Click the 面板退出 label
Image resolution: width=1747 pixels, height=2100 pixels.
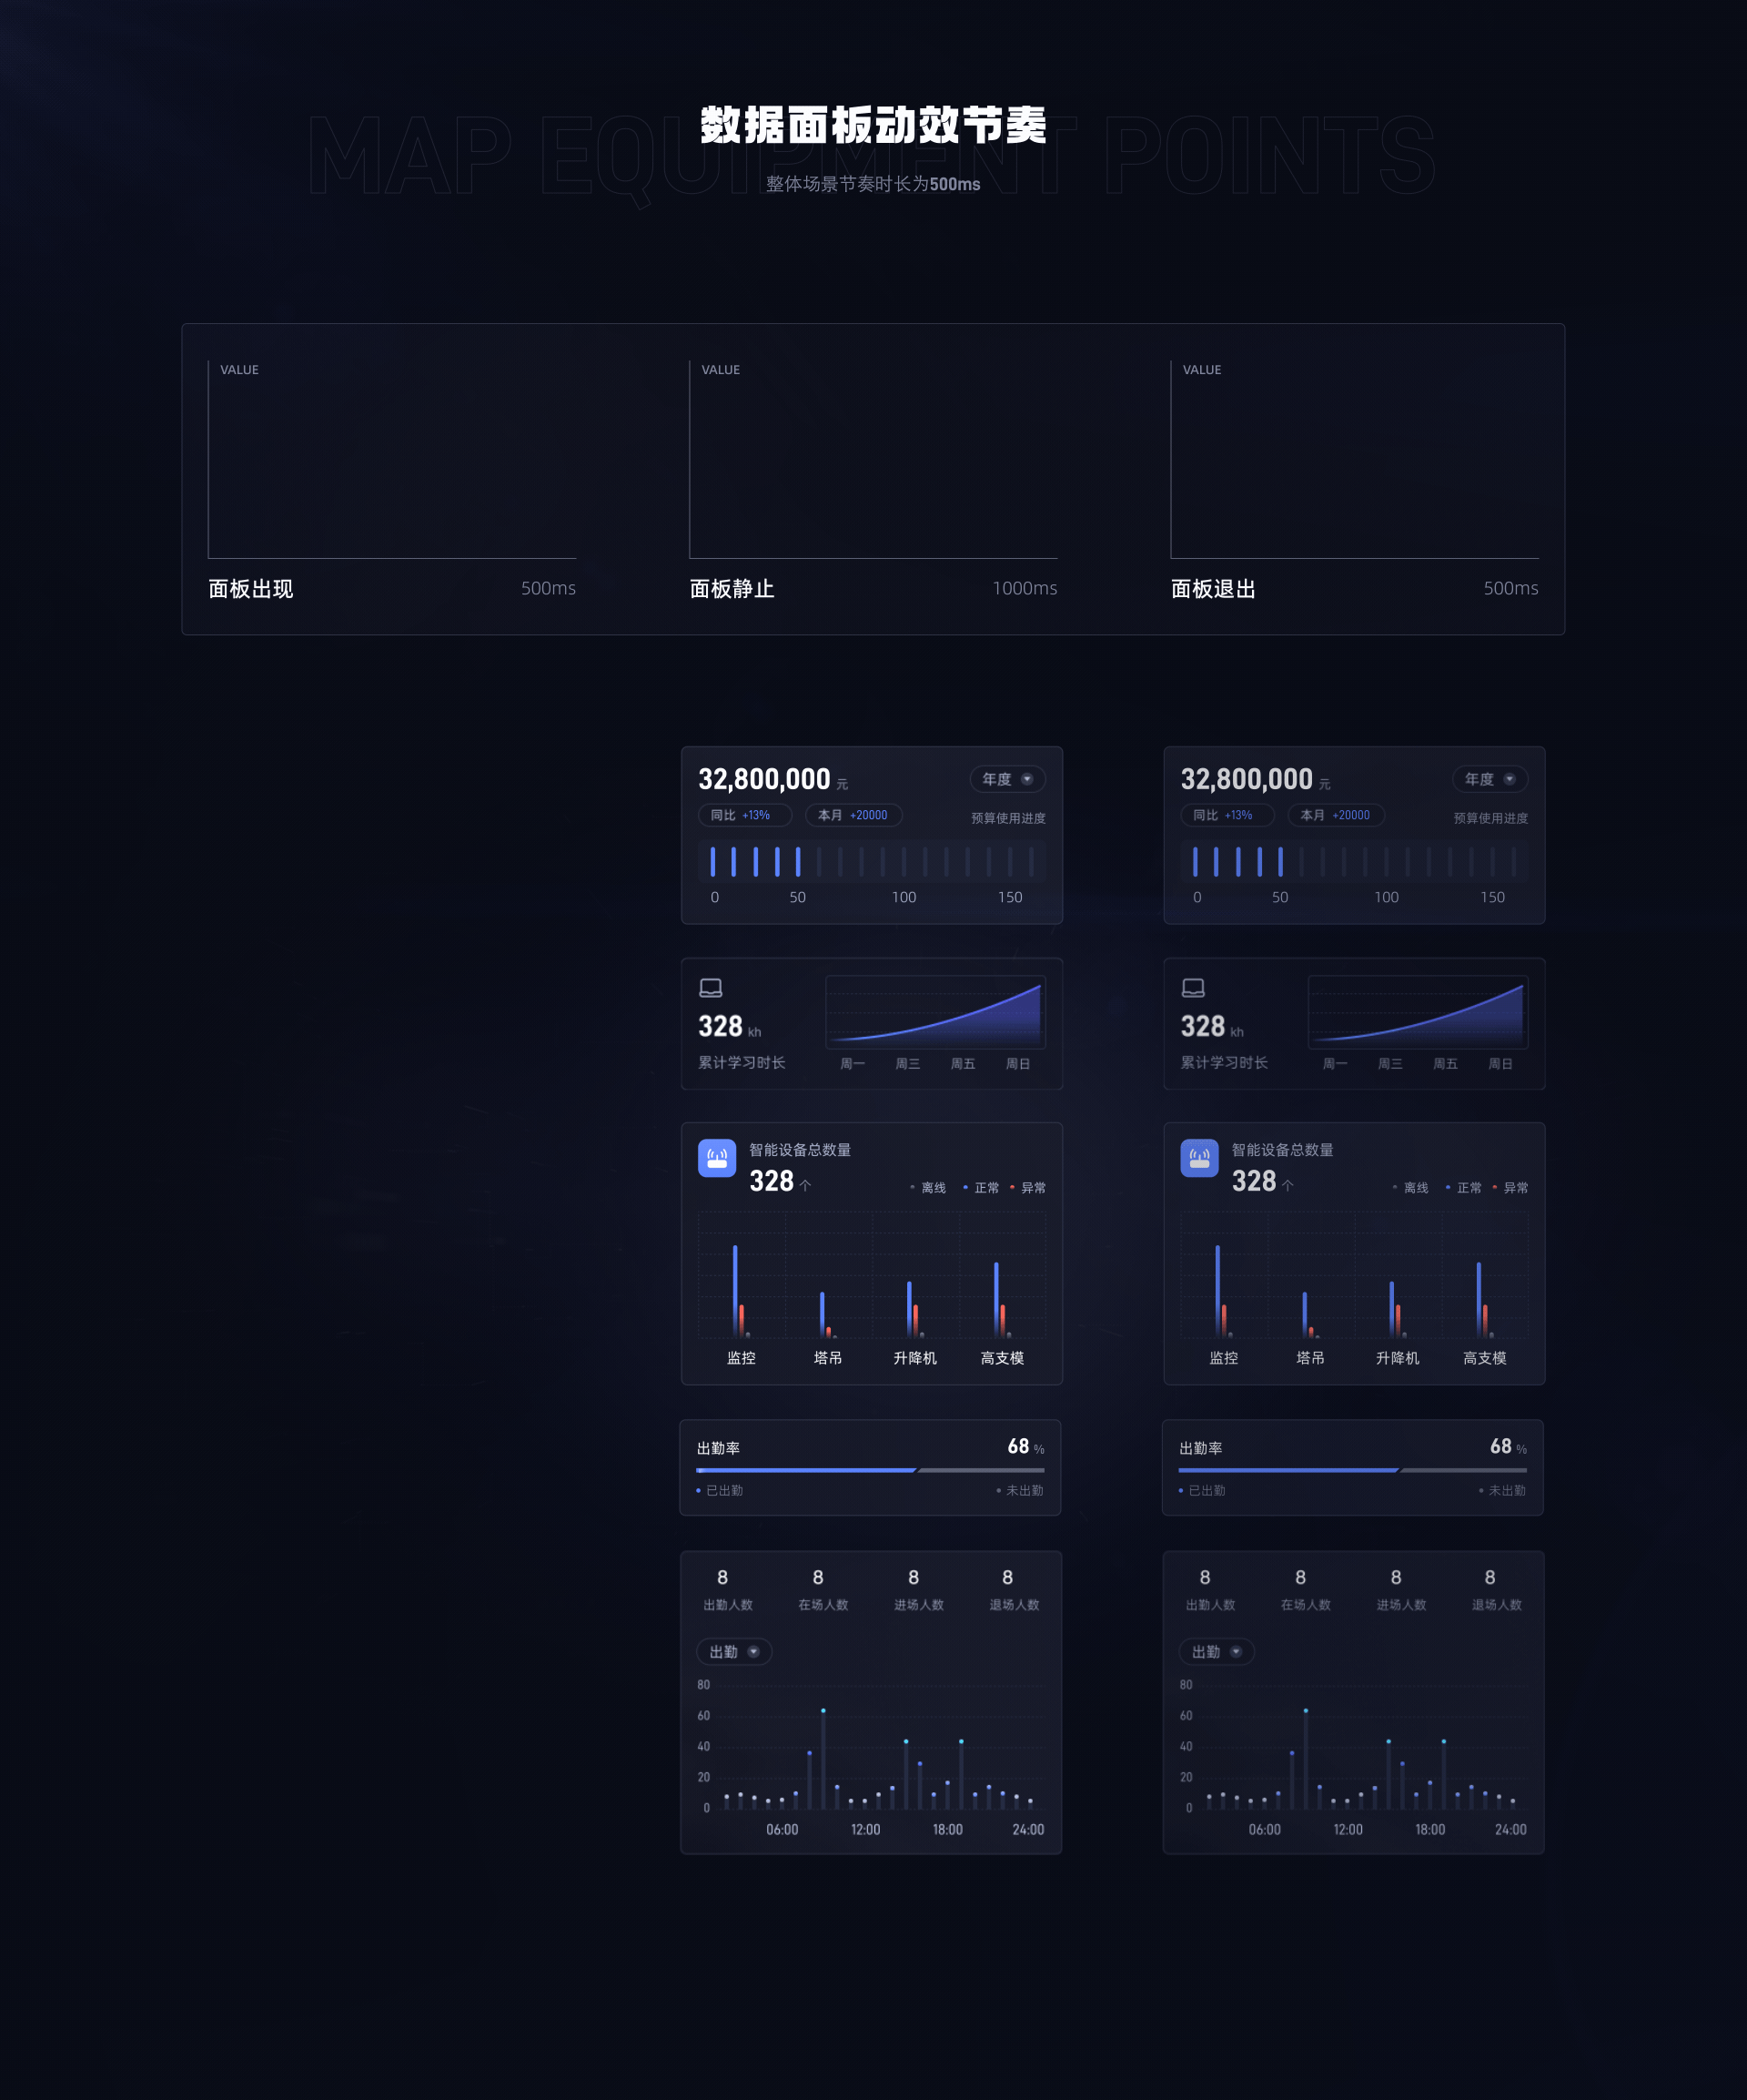1213,589
